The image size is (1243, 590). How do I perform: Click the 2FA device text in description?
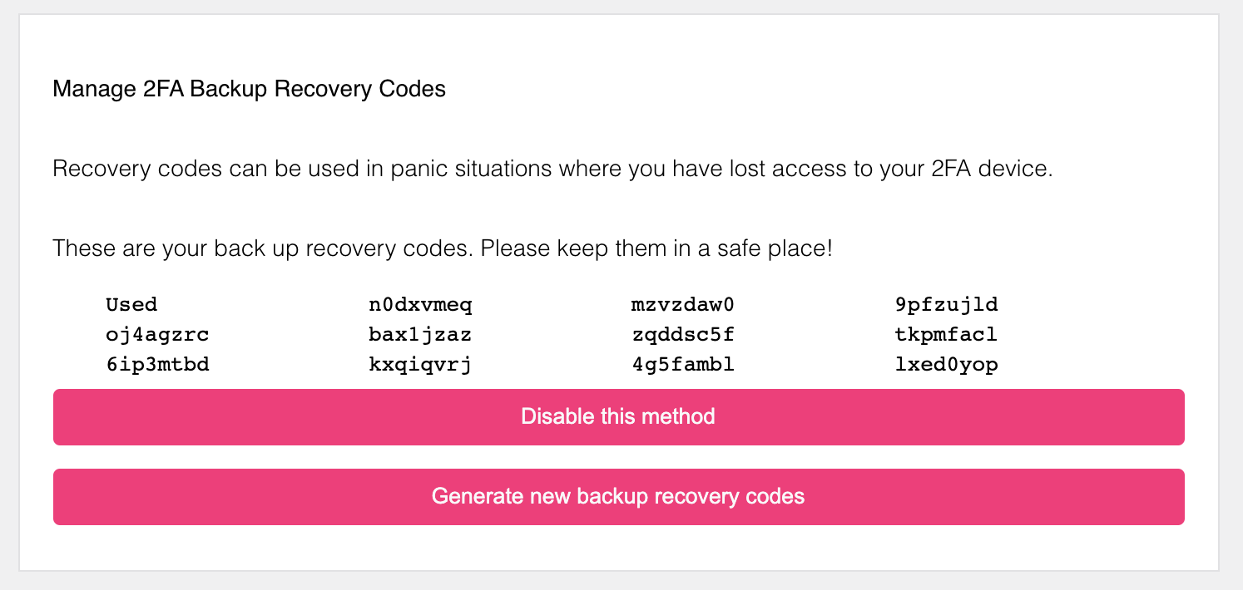997,170
